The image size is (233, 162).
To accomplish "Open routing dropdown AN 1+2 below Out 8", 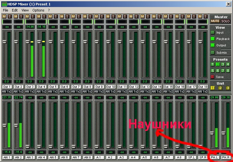I will click(87, 92).
